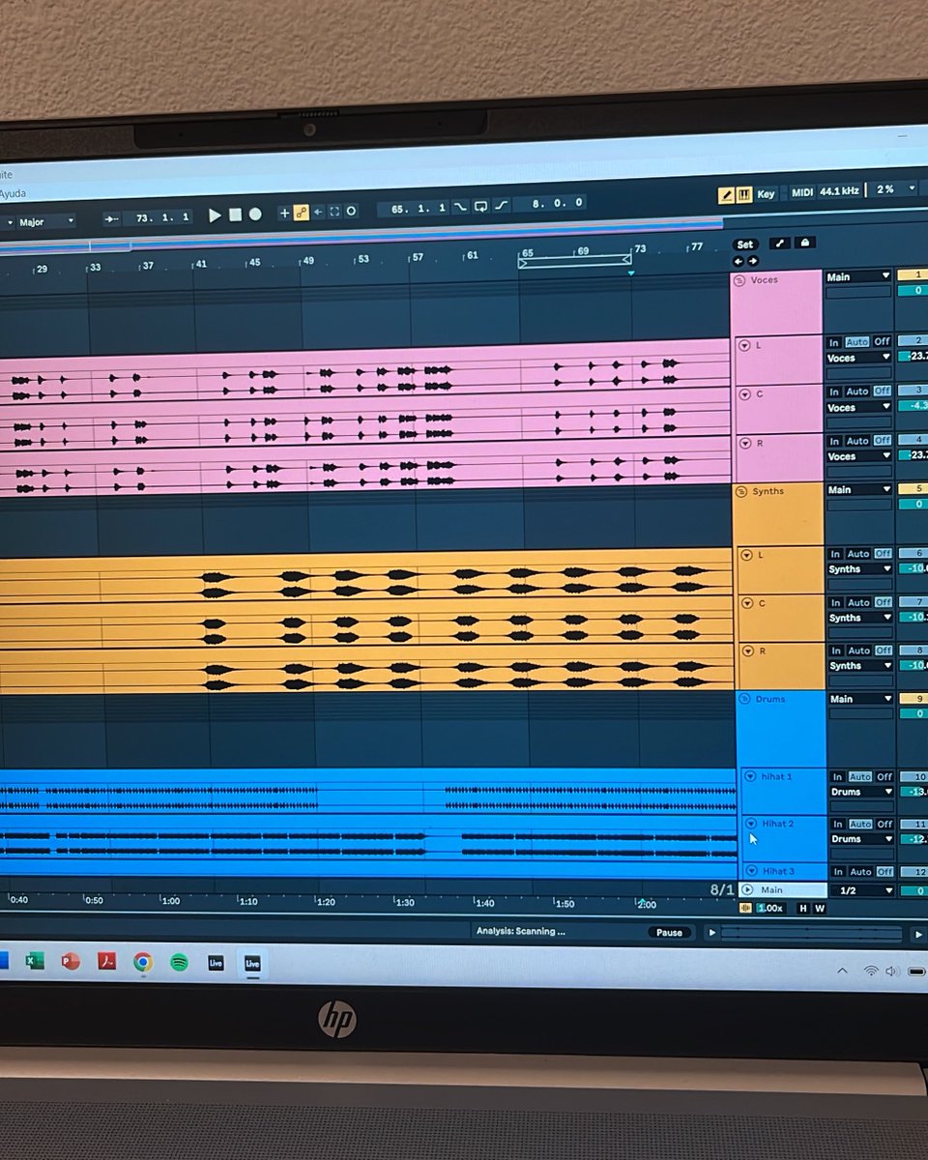Click the Drums group volume value 0

914,713
